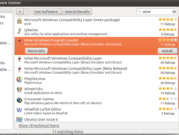Click the 36 Ratings text
The width and height of the screenshot is (179, 135).
168,83
